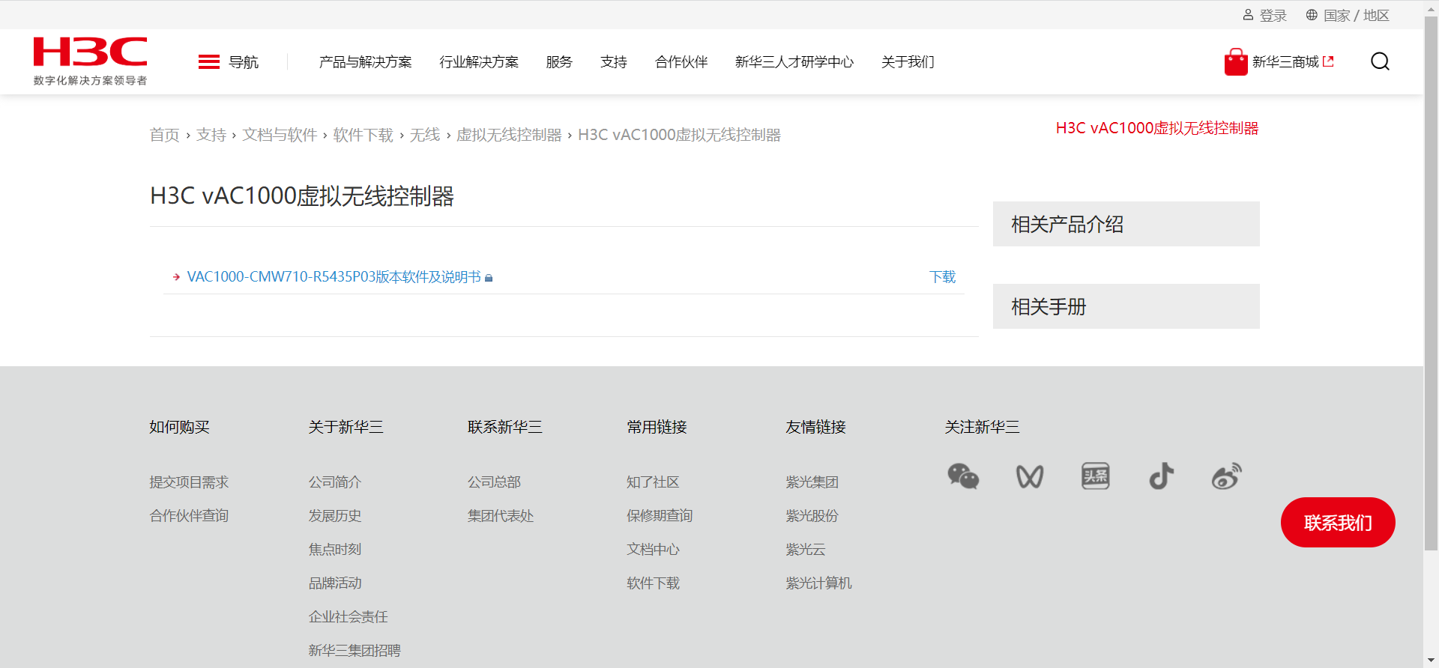The width and height of the screenshot is (1439, 668).
Task: Click the vertical page scrollbar
Action: pyautogui.click(x=1431, y=285)
